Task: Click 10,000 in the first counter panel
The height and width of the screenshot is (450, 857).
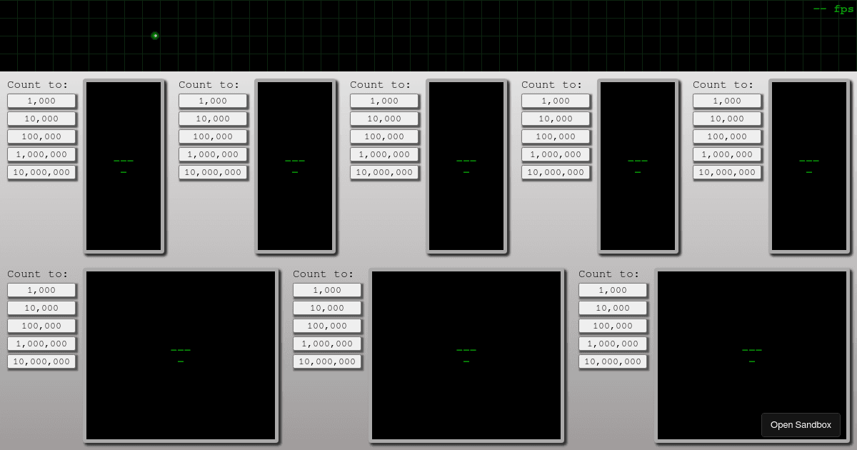Action: 41,119
